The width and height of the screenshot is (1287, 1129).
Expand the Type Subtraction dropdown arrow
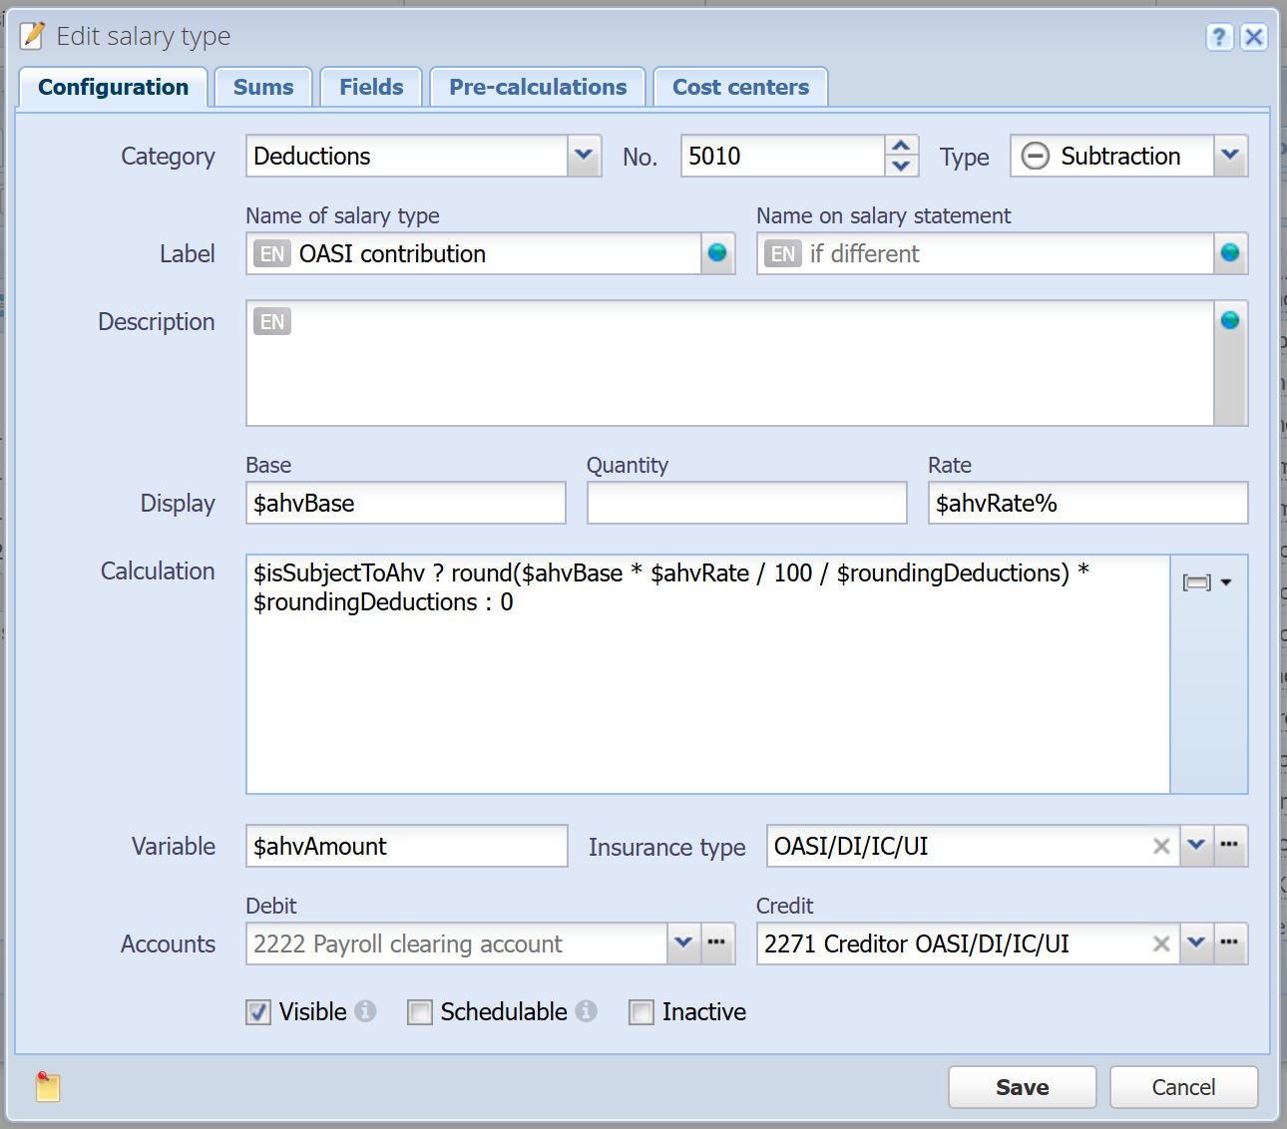[1231, 156]
